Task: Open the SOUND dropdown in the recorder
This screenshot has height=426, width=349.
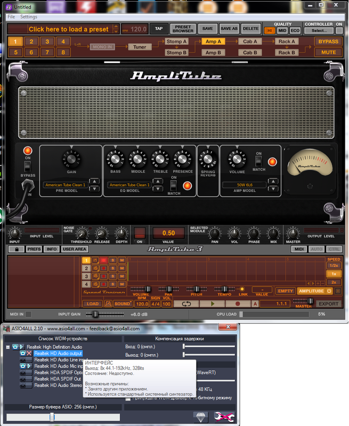Action: 123,304
